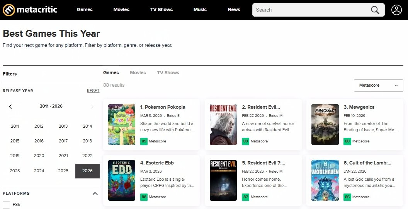Image resolution: width=408 pixels, height=209 pixels.
Task: Select release year 2011
Action: point(15,126)
